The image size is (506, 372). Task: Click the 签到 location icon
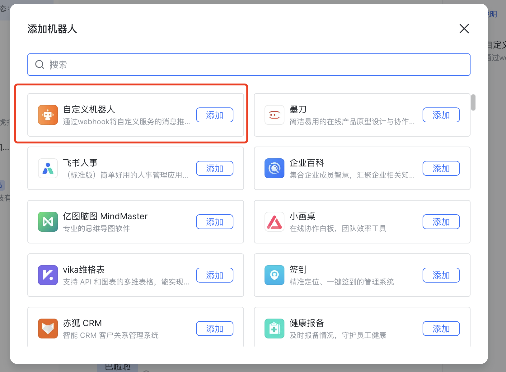coord(274,275)
